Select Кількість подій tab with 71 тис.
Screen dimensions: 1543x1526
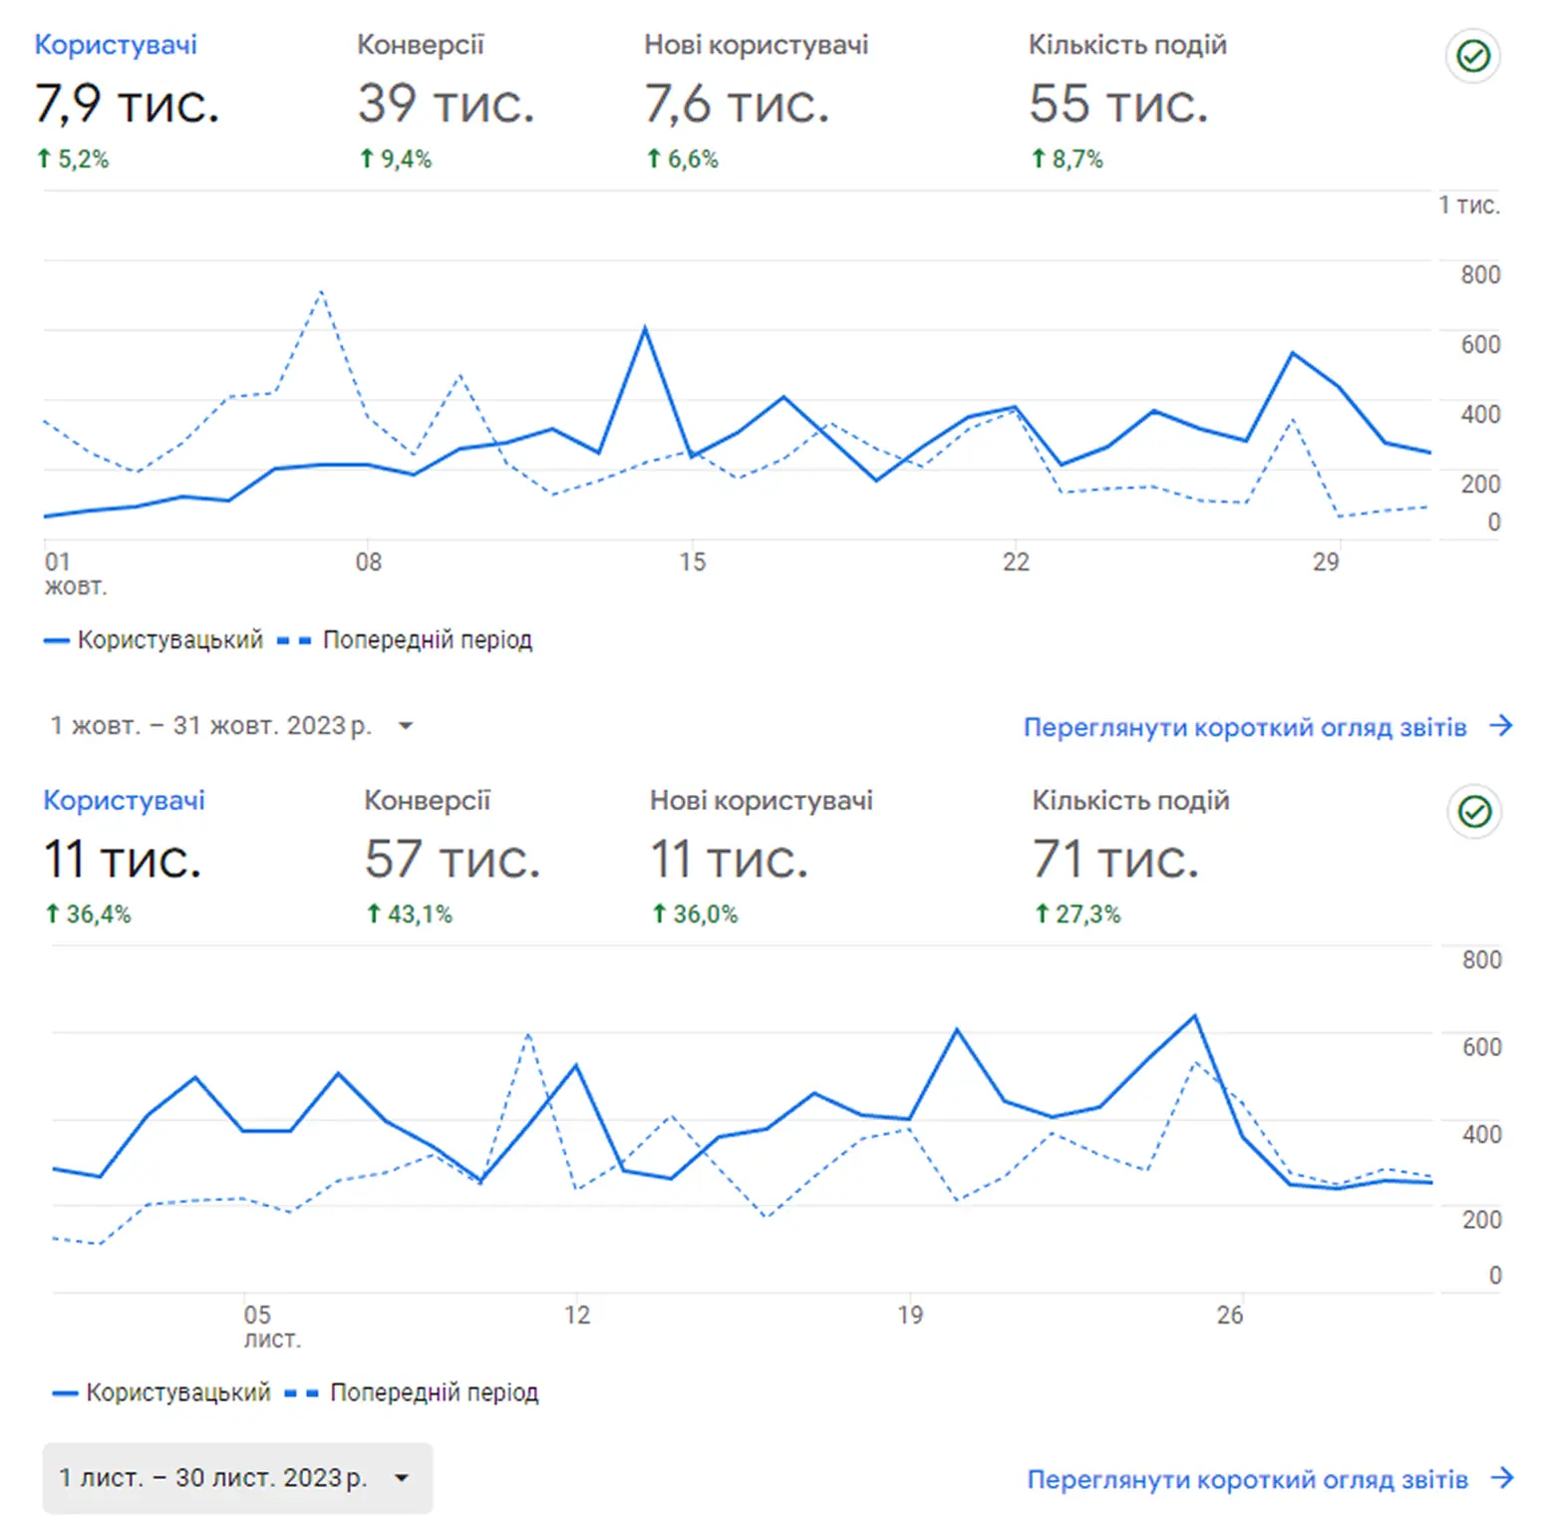pyautogui.click(x=1130, y=856)
